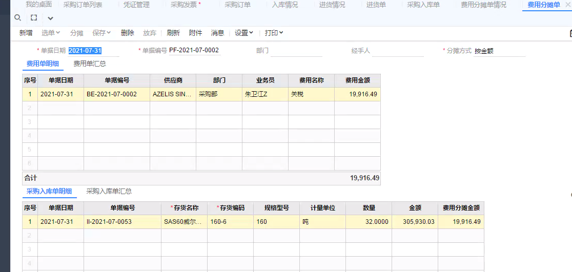Select the BE-2021-07-0002 expense row
The height and width of the screenshot is (272, 572).
[201, 94]
